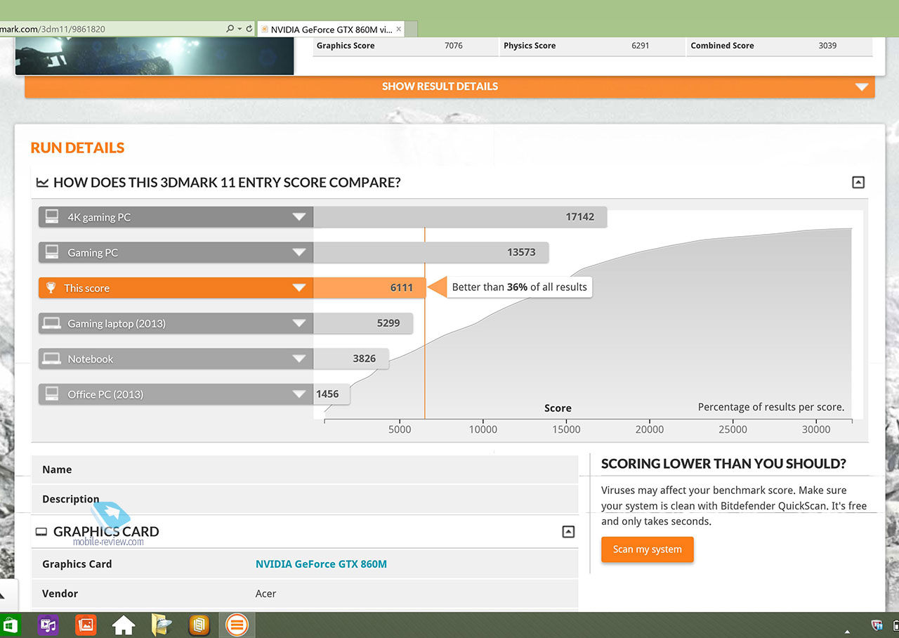Click the Gaming laptop (2013) laptop icon
The height and width of the screenshot is (638, 899).
(51, 323)
